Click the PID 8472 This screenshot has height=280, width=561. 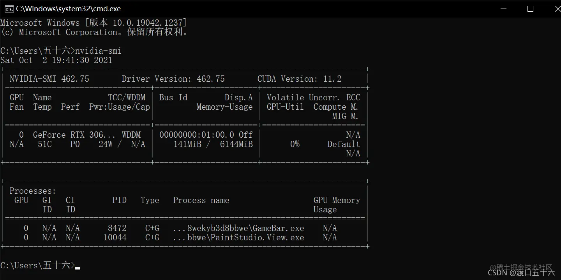117,228
